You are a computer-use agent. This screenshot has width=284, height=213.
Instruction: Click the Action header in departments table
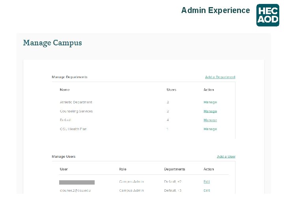(x=209, y=90)
